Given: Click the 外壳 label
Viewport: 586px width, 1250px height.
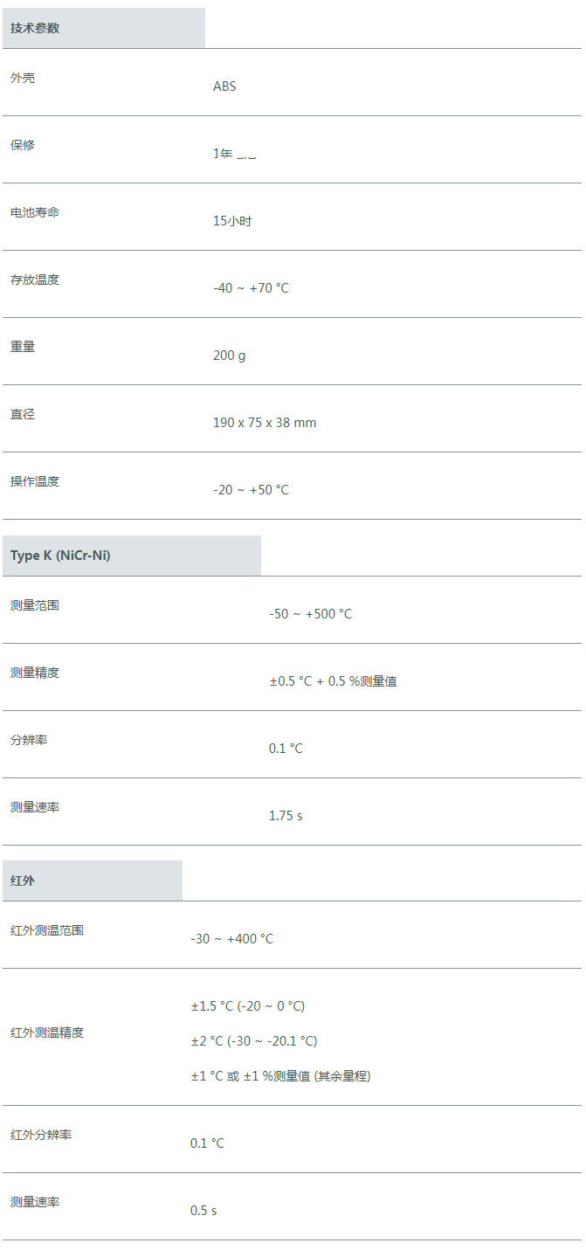Looking at the screenshot, I should coord(23,78).
